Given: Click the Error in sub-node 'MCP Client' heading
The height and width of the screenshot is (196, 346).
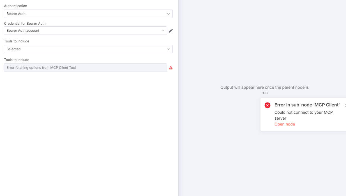Looking at the screenshot, I should click(x=307, y=105).
